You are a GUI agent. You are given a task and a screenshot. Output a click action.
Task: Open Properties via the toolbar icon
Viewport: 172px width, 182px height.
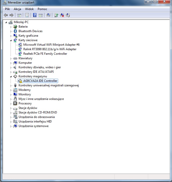click(27, 15)
